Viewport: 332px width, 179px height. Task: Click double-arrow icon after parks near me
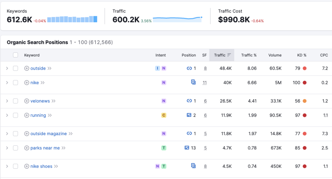pos(64,148)
